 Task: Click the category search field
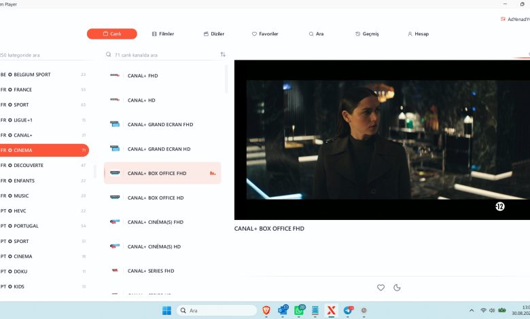click(44, 55)
